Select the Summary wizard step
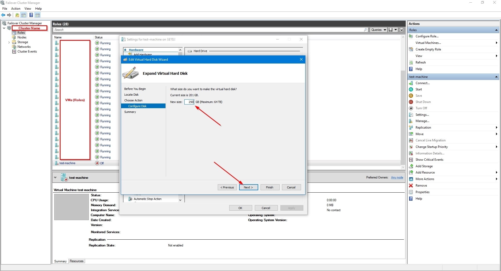 (x=130, y=112)
